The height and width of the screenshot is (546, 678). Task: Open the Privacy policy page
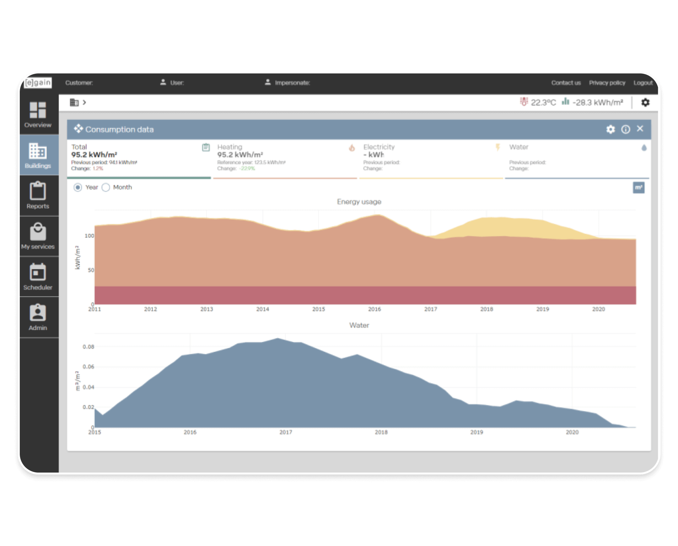607,83
